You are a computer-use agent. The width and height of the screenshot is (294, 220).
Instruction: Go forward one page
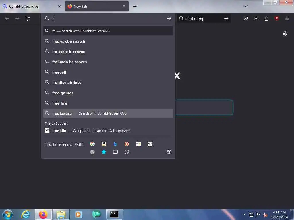click(17, 19)
